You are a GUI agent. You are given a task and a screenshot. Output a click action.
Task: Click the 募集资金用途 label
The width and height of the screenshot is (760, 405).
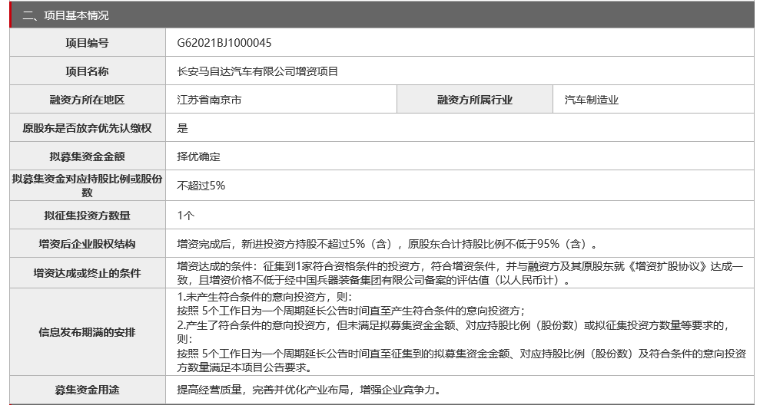click(88, 390)
